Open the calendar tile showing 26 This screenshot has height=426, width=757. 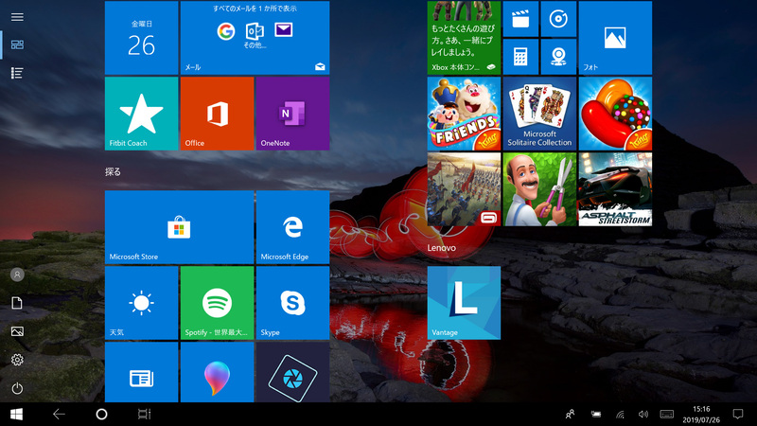(141, 38)
